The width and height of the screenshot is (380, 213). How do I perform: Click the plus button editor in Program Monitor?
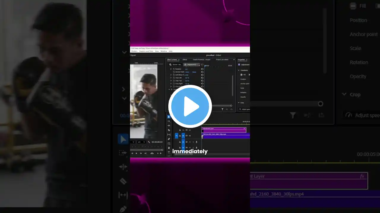161,153
